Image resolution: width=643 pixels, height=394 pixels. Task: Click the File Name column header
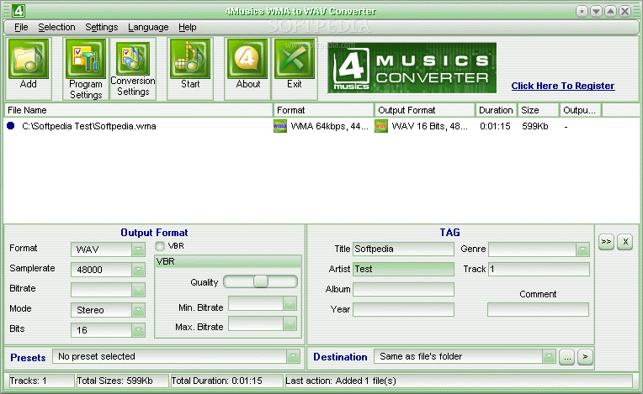coord(139,110)
